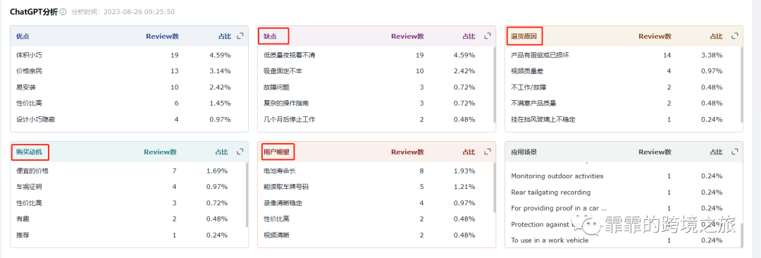
Task: Select the 产品有瑕疵或已损坏 row
Action: [622, 56]
